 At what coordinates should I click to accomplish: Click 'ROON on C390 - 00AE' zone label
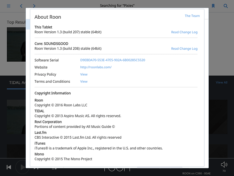click(x=196, y=174)
